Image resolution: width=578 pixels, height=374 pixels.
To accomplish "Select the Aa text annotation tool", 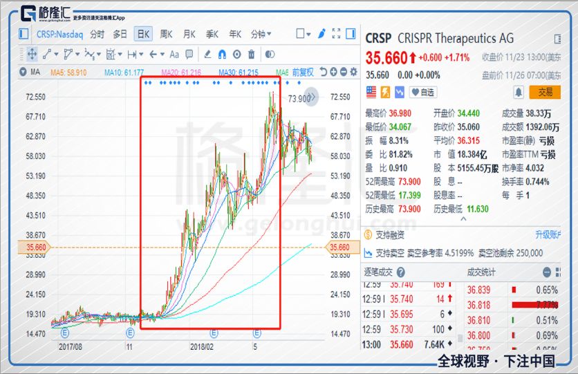I will click(x=174, y=55).
